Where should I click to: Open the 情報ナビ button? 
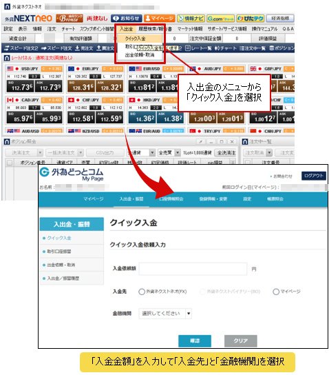pos(191,19)
